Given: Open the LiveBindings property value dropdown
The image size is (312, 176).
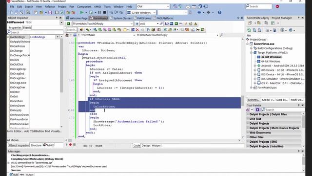Looking at the screenshot, I should pyautogui.click(x=58, y=37).
